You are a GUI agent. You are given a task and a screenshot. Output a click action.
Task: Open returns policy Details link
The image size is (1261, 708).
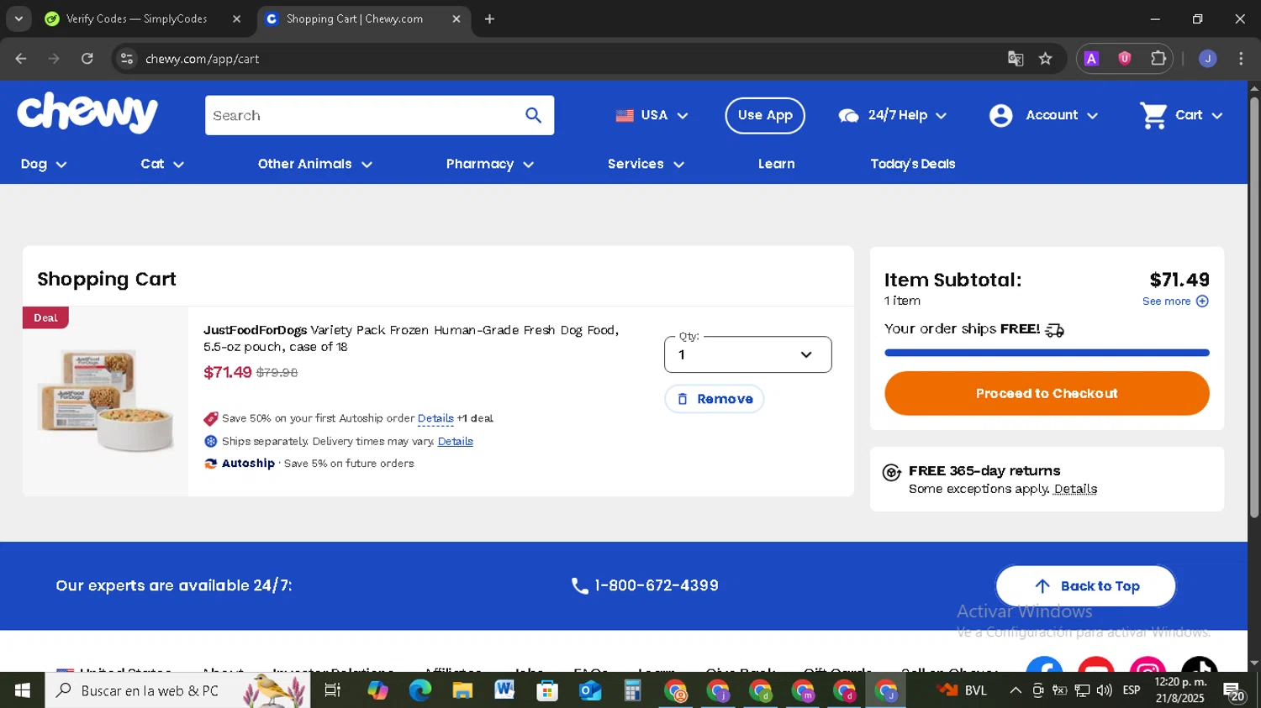coord(1075,489)
